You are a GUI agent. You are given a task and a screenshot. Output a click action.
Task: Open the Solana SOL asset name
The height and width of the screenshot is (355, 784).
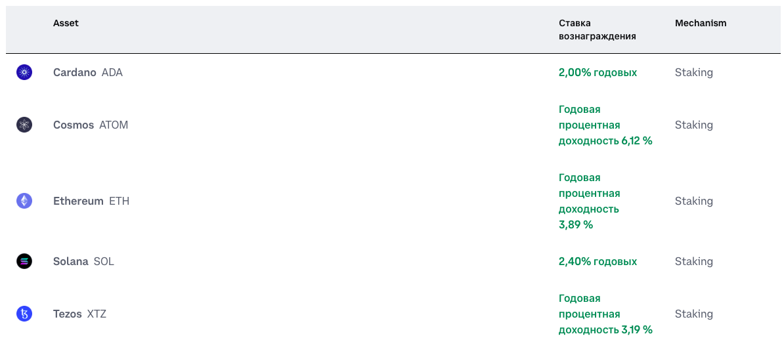[x=83, y=262]
